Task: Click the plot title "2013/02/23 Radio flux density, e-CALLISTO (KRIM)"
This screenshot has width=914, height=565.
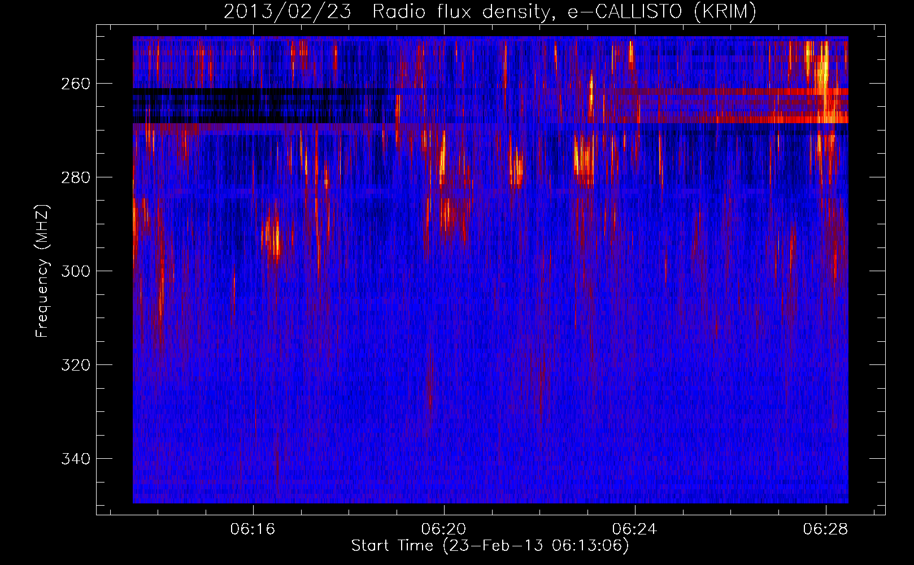Action: coord(490,11)
